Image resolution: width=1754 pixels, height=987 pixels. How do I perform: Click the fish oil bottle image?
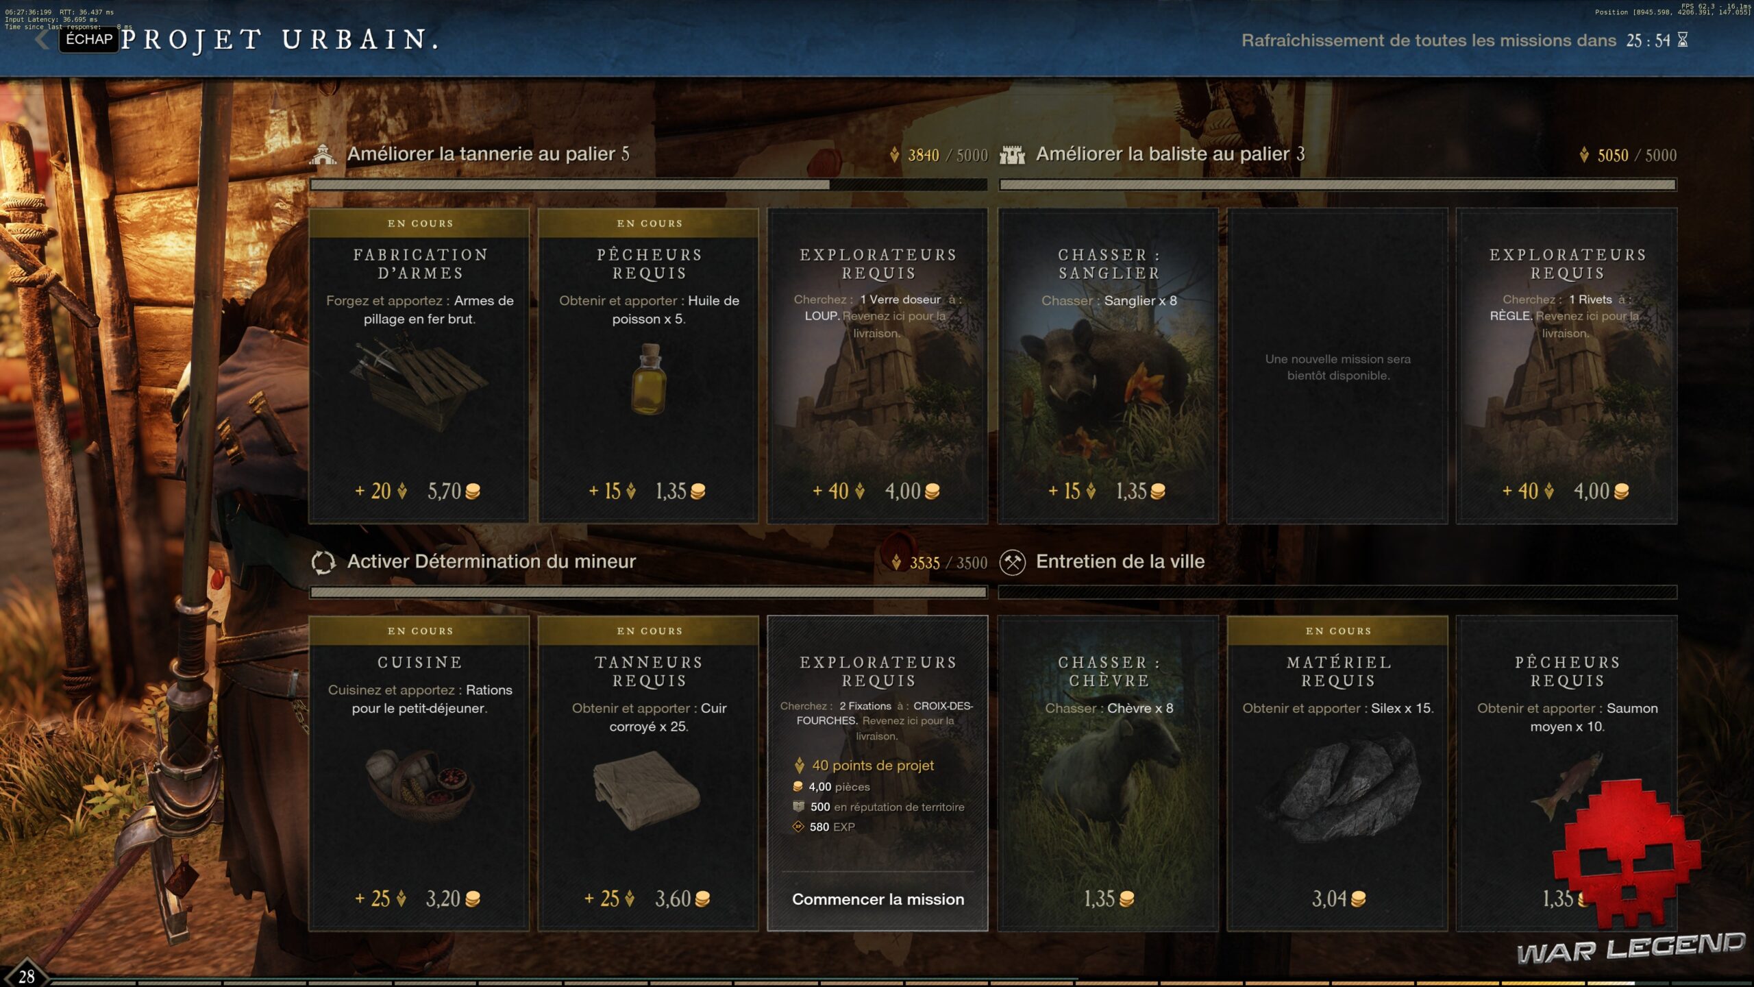tap(648, 380)
